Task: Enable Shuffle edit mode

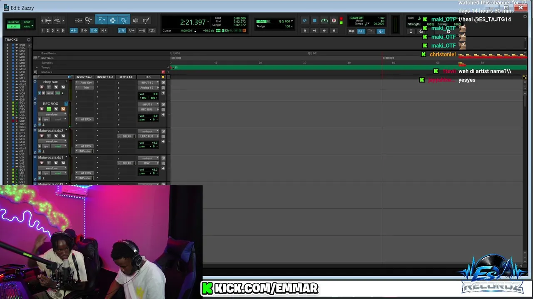Action: click(14, 22)
